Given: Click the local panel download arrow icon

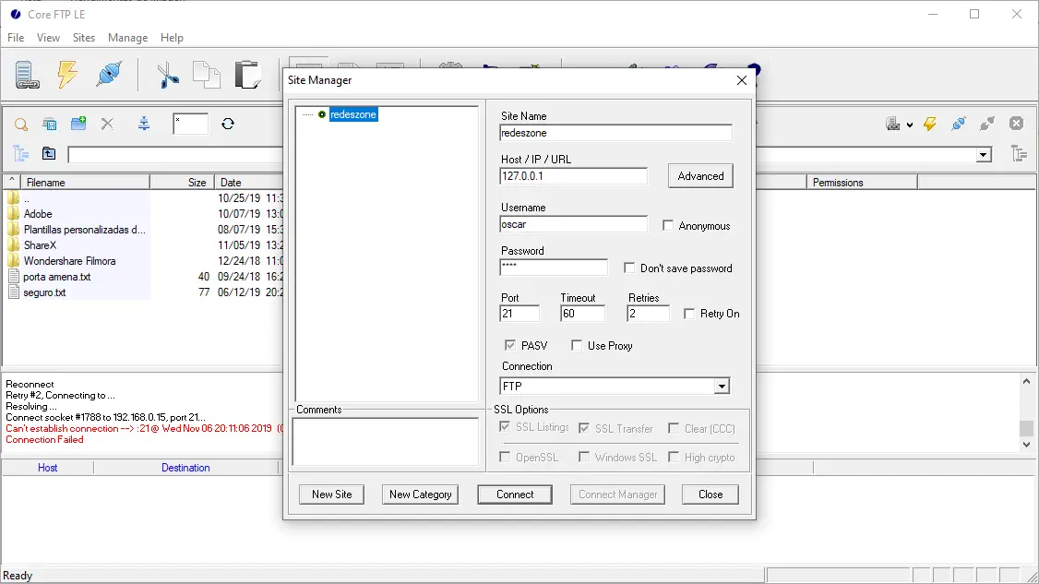Looking at the screenshot, I should click(x=144, y=124).
